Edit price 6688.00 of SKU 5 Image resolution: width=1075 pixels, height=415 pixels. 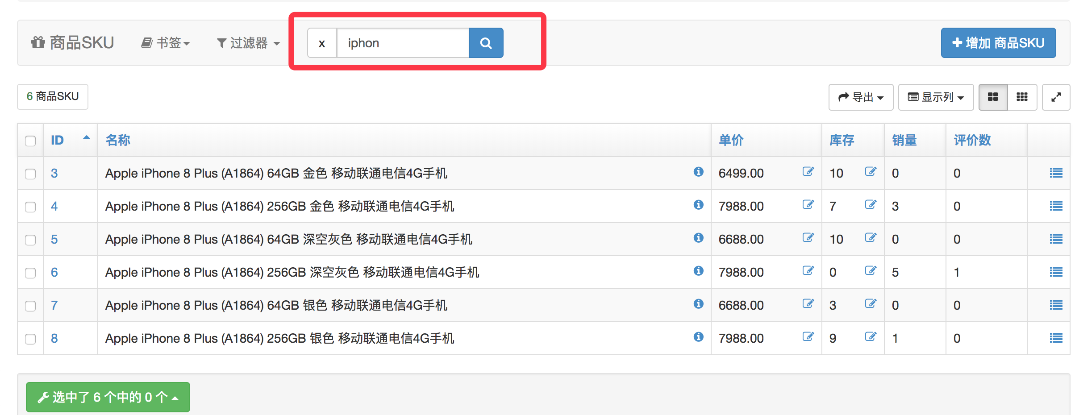pos(808,237)
